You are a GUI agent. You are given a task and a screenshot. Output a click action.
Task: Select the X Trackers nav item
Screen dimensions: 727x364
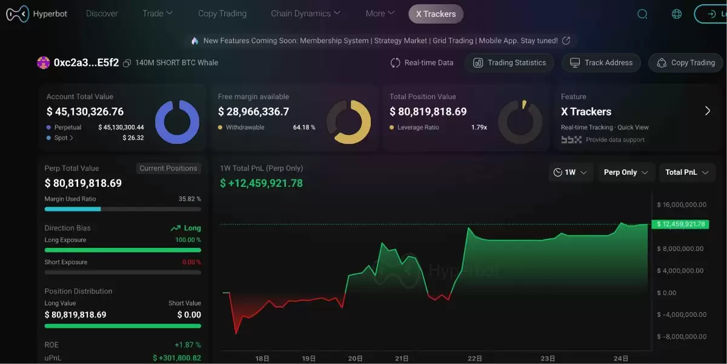[x=436, y=13]
